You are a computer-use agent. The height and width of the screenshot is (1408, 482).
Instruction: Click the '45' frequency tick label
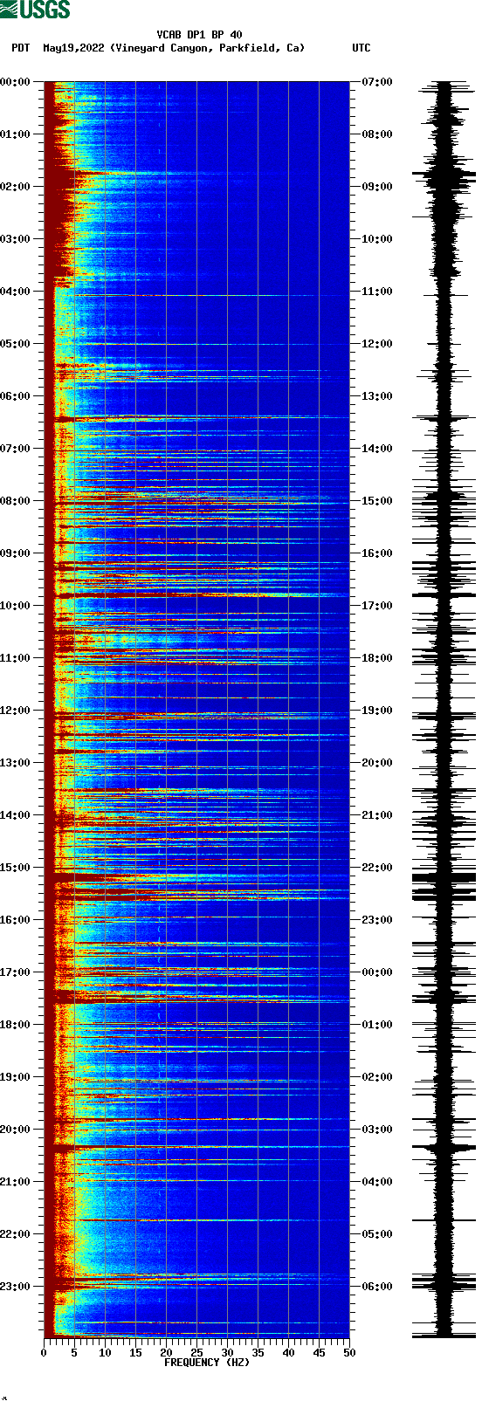[x=319, y=1353]
